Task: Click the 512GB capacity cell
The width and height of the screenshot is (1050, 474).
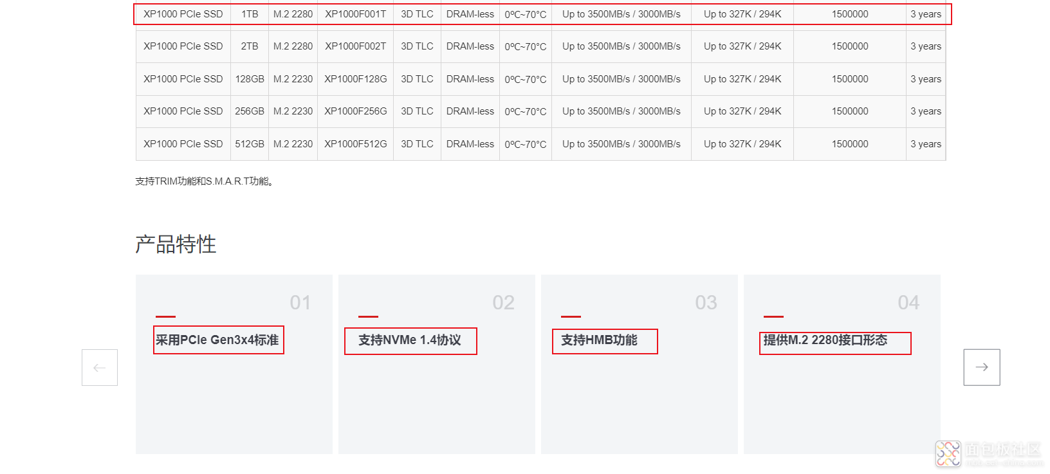Action: click(x=250, y=144)
